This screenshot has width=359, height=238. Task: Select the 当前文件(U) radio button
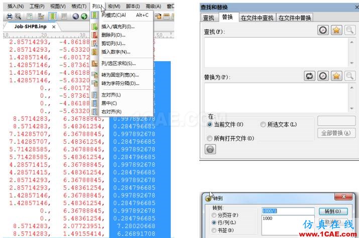(x=209, y=124)
